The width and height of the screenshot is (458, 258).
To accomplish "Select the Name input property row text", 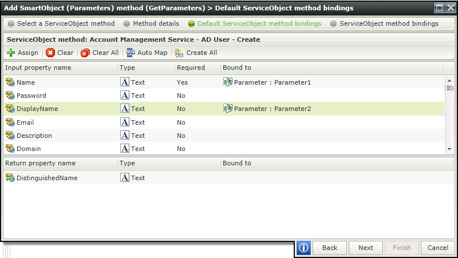I will (26, 82).
